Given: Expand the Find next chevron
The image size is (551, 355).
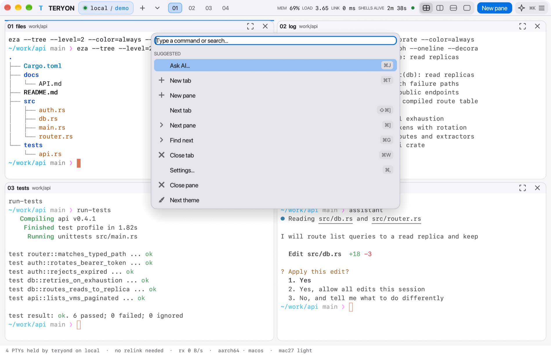Looking at the screenshot, I should 162,140.
